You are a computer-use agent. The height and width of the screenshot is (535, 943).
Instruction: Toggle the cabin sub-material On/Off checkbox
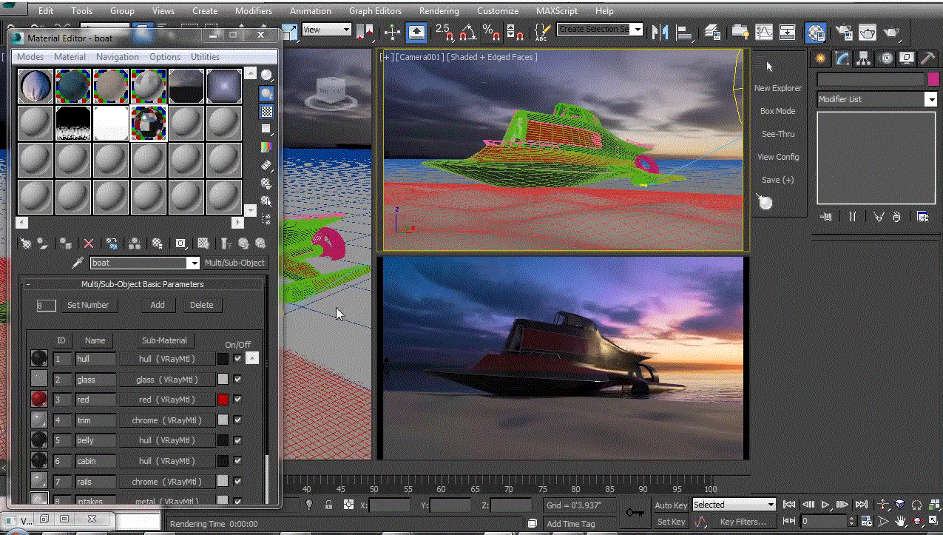[237, 461]
